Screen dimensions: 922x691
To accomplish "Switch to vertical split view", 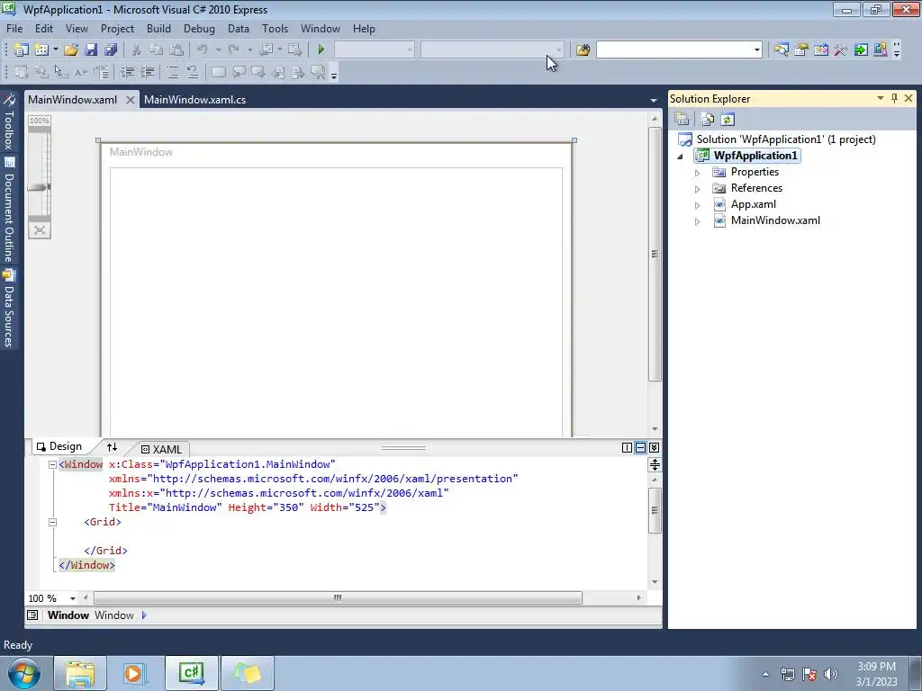I will 627,448.
